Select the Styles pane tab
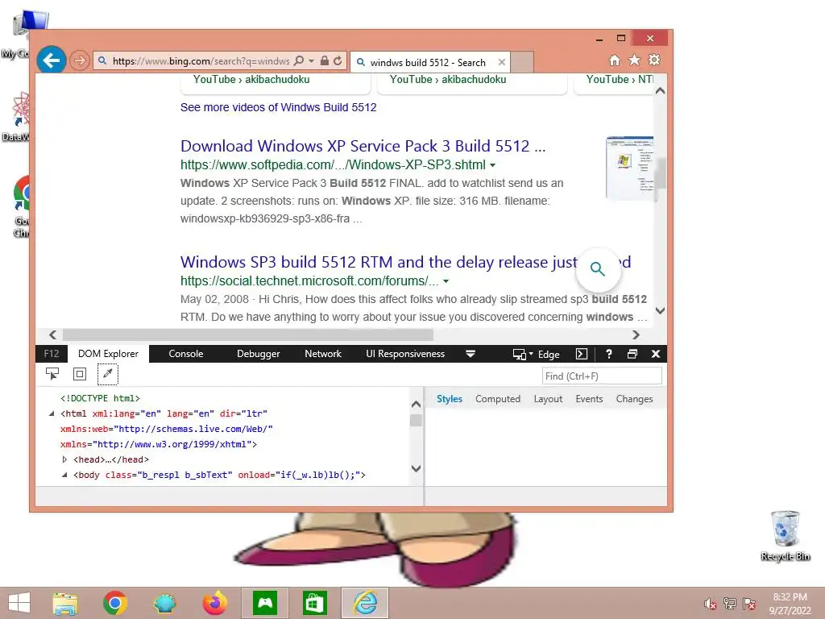 pyautogui.click(x=450, y=399)
